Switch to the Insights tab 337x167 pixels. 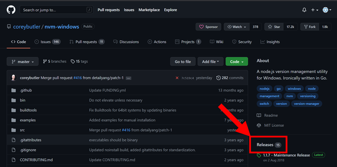coord(270,42)
